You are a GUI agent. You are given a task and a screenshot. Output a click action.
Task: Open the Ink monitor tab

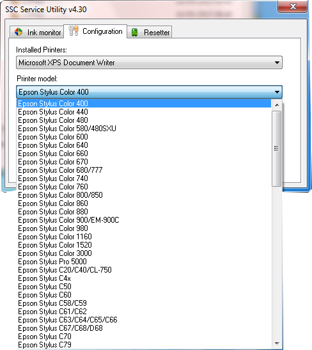point(37,32)
